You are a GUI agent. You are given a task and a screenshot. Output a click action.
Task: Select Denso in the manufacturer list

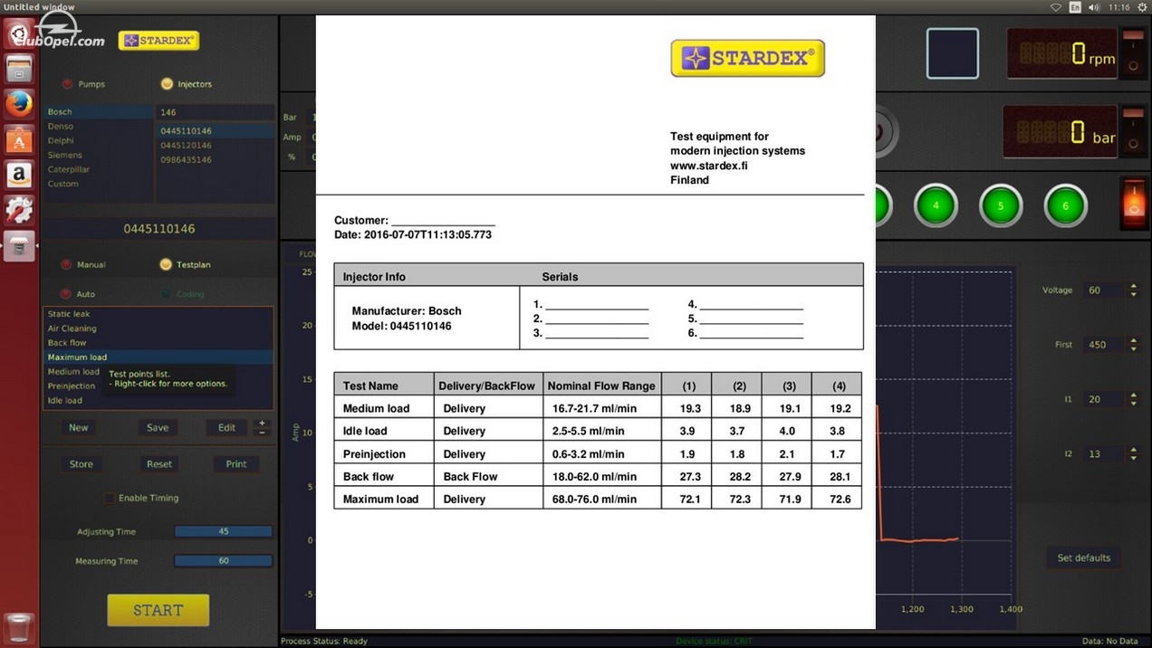click(100, 127)
